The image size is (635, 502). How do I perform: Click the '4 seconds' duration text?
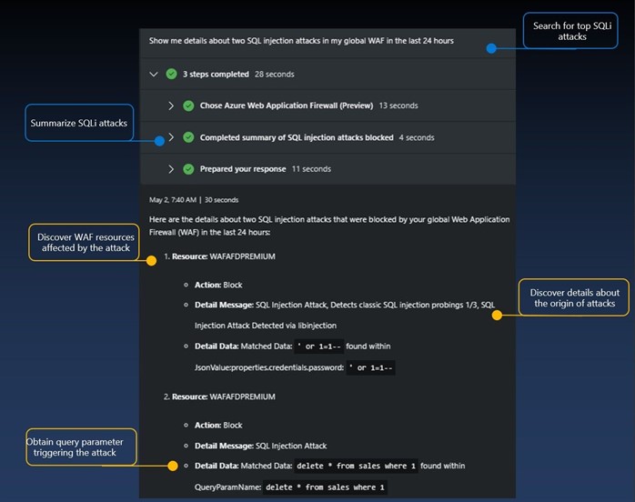417,137
